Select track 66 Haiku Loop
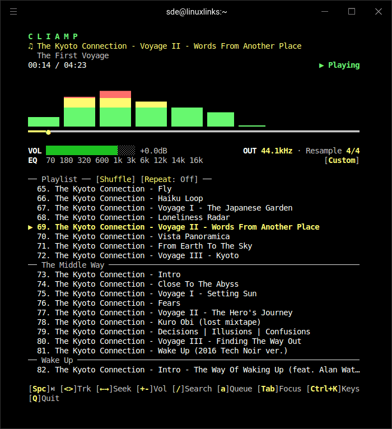The height and width of the screenshot is (429, 392). click(120, 198)
